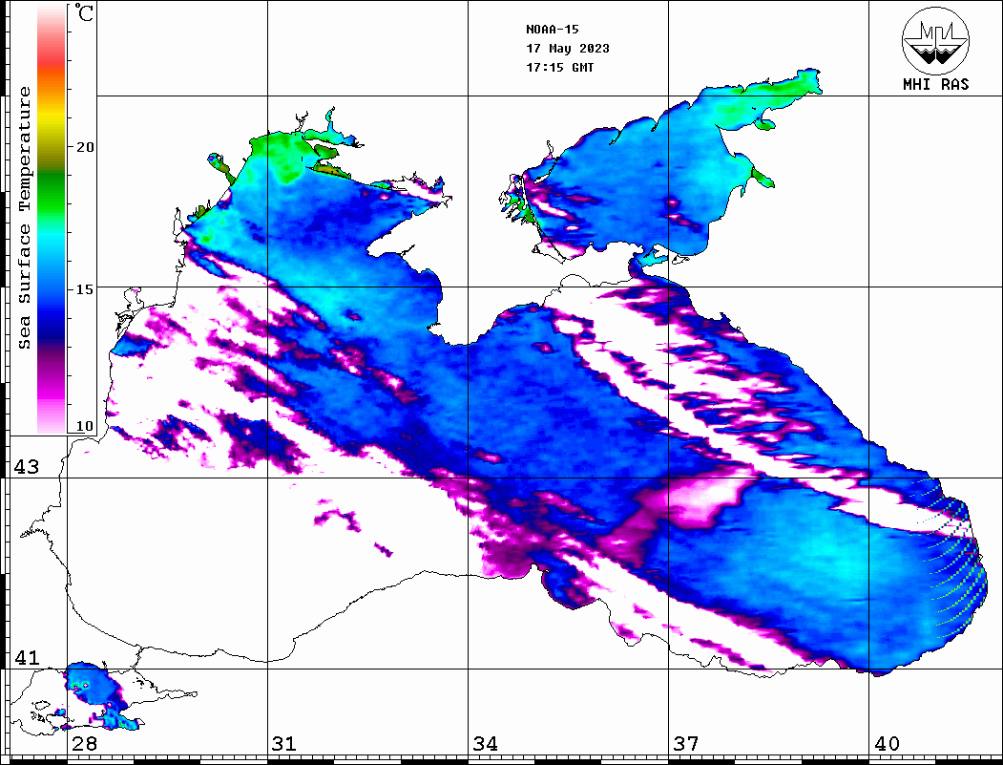This screenshot has width=1003, height=765.
Task: Click the "MHI RAS" label text
Action: pos(935,84)
